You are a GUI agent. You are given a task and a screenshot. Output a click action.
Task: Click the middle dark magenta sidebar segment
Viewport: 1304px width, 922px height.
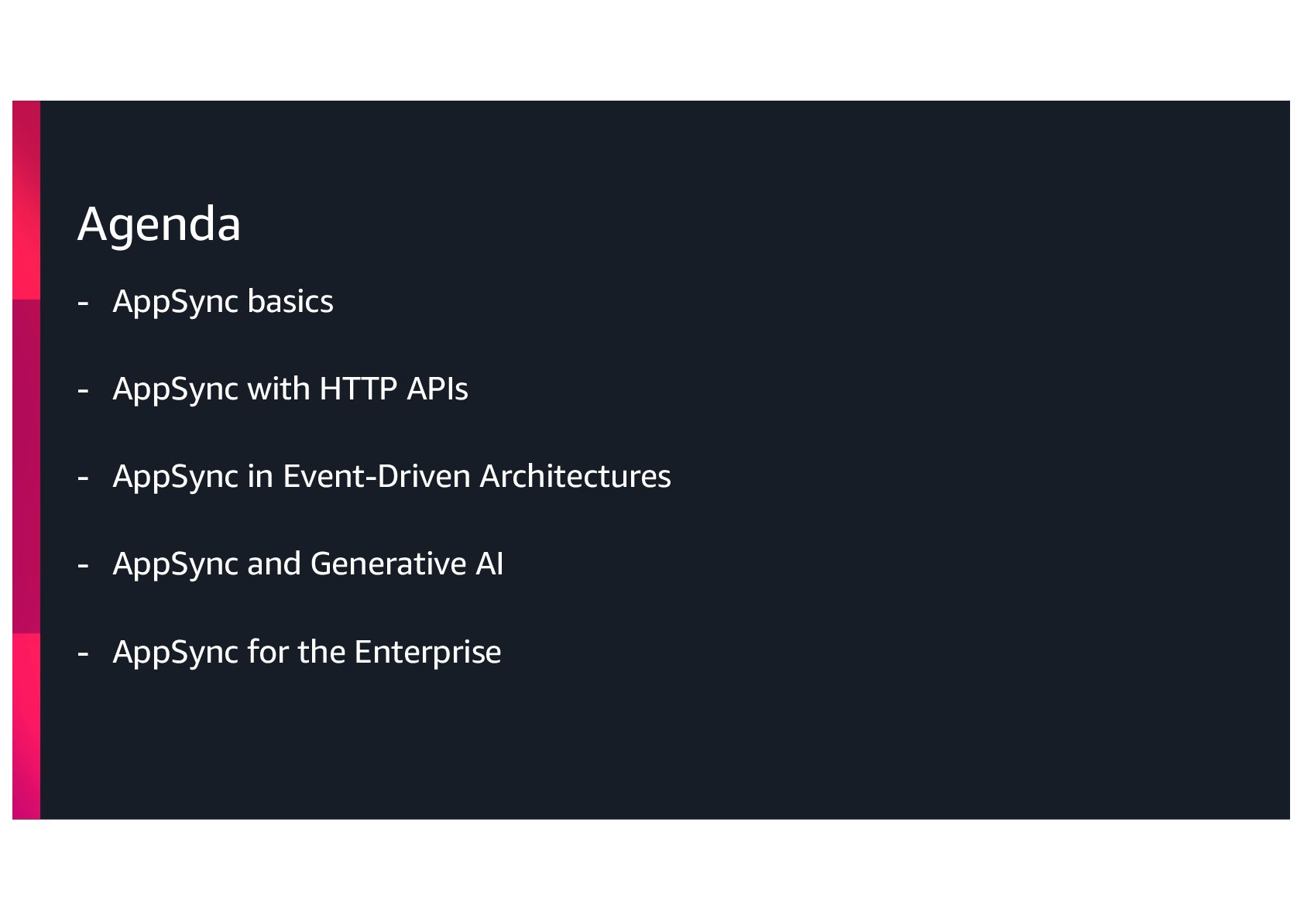[x=26, y=466]
